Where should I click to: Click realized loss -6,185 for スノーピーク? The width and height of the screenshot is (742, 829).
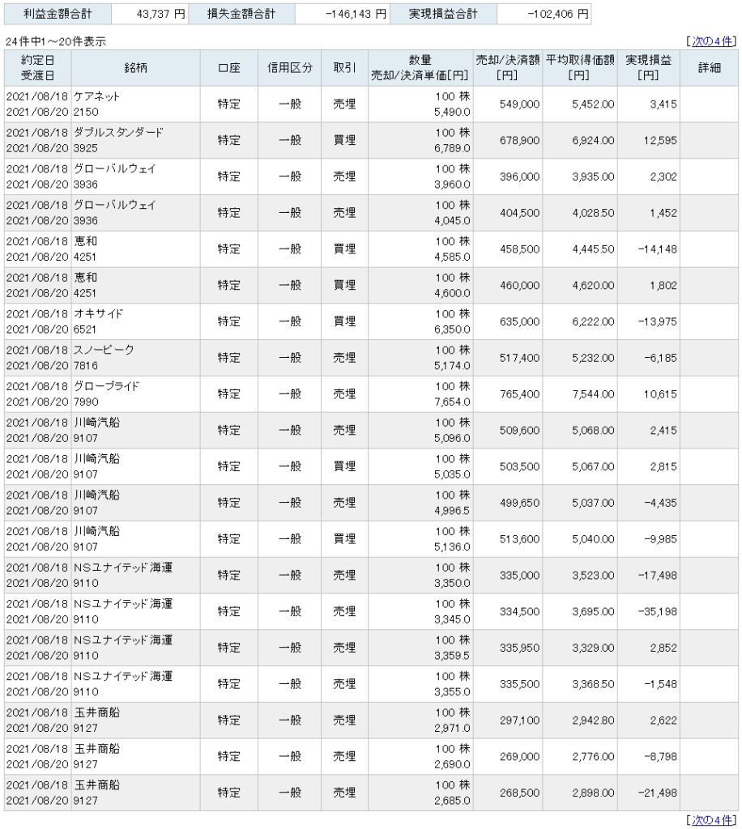click(660, 358)
